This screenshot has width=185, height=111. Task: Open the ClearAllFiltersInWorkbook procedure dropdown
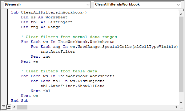point(178,5)
